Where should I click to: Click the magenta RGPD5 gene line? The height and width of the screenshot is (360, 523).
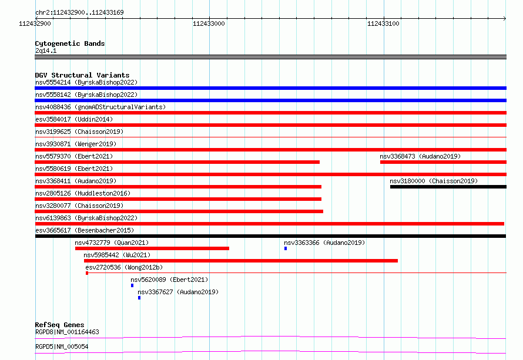click(x=270, y=352)
